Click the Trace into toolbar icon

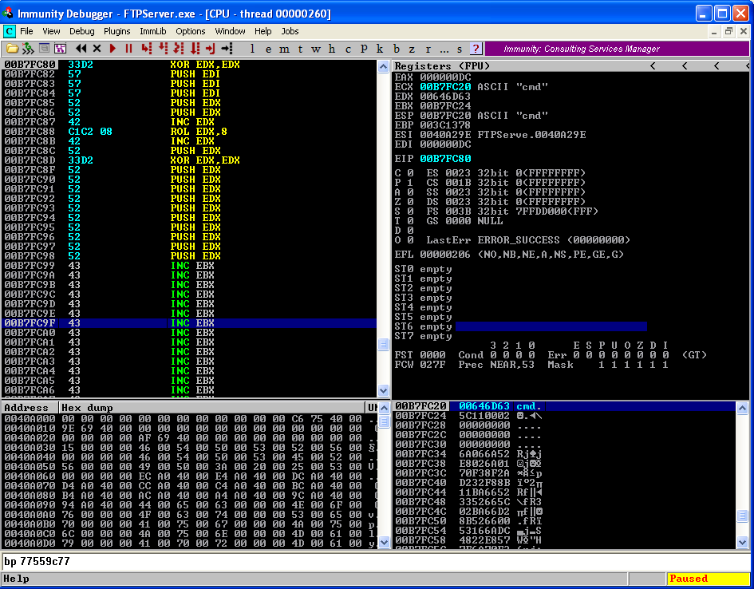point(179,49)
